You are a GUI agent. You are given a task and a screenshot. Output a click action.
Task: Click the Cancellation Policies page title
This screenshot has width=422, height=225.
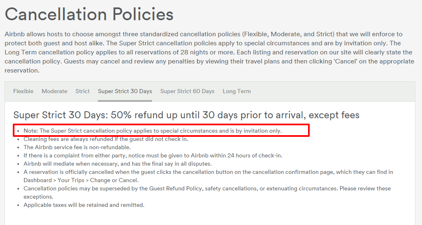pos(89,14)
